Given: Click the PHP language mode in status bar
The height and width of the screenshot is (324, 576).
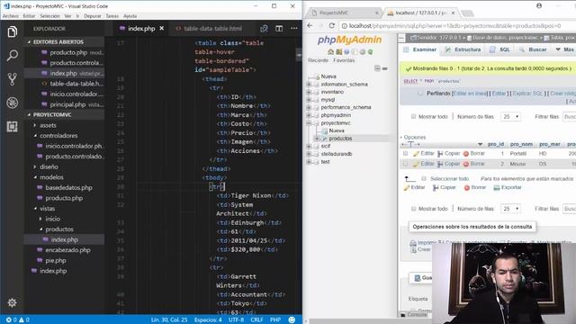Looking at the screenshot, I should click(x=275, y=320).
